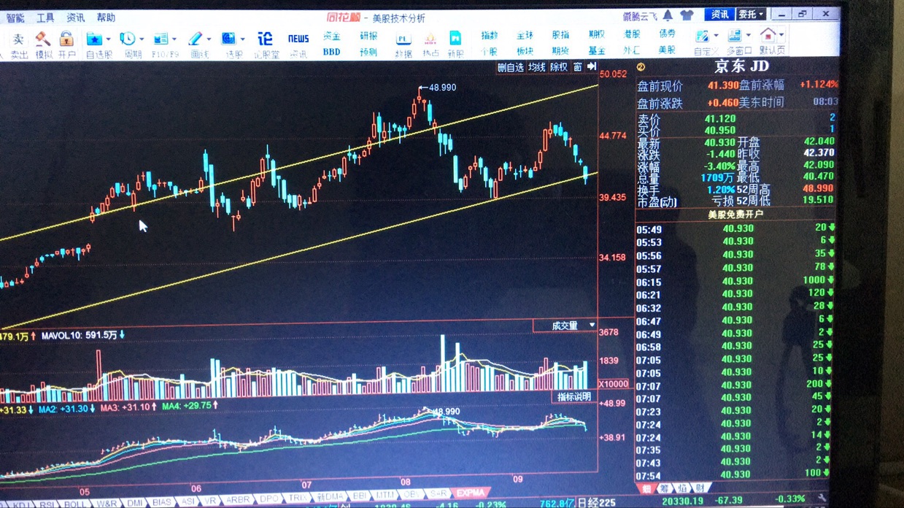Expand the 多窗口 dropdown arrow
Screen dimensions: 904x508
[749, 35]
